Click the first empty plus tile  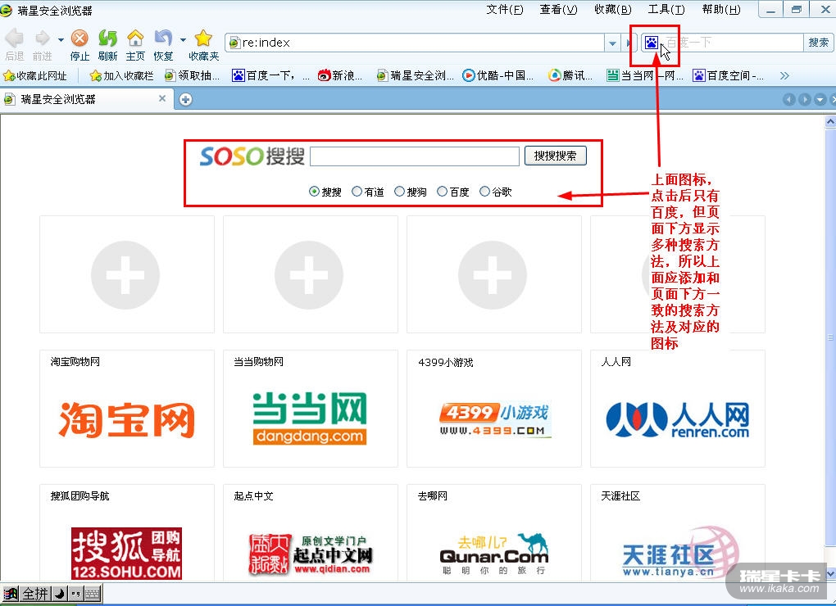126,275
